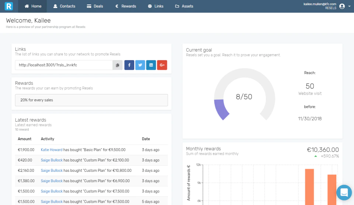Screen dimensions: 354x205
Task: Go to the Contacts tab
Action: click(64, 6)
